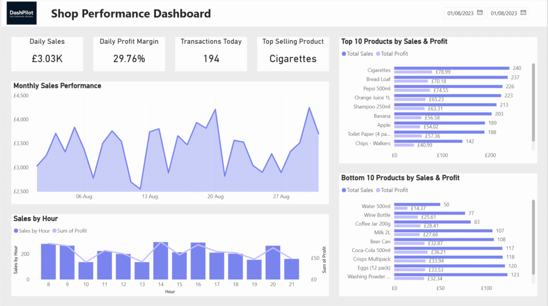Screen dimensions: 548x306
Task: Focus the start date input field
Action: 459,13
